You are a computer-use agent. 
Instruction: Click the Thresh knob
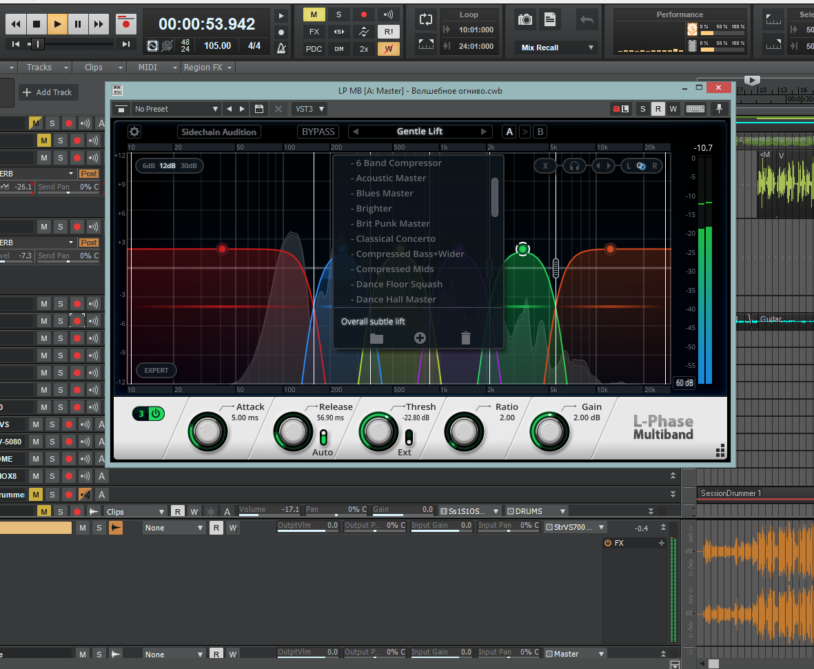pyautogui.click(x=377, y=432)
